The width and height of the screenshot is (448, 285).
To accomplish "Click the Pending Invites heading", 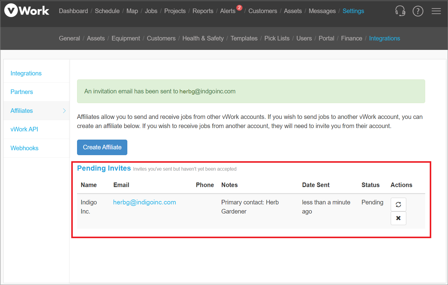I will tap(104, 168).
